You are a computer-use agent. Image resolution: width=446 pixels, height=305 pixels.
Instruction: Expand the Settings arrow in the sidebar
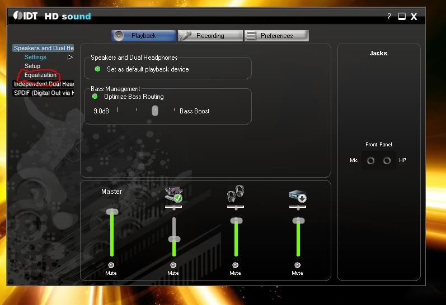[x=70, y=58]
